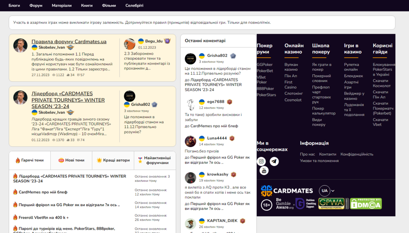Click the 18+ age restriction icon
409x233 pixels.
point(266,204)
